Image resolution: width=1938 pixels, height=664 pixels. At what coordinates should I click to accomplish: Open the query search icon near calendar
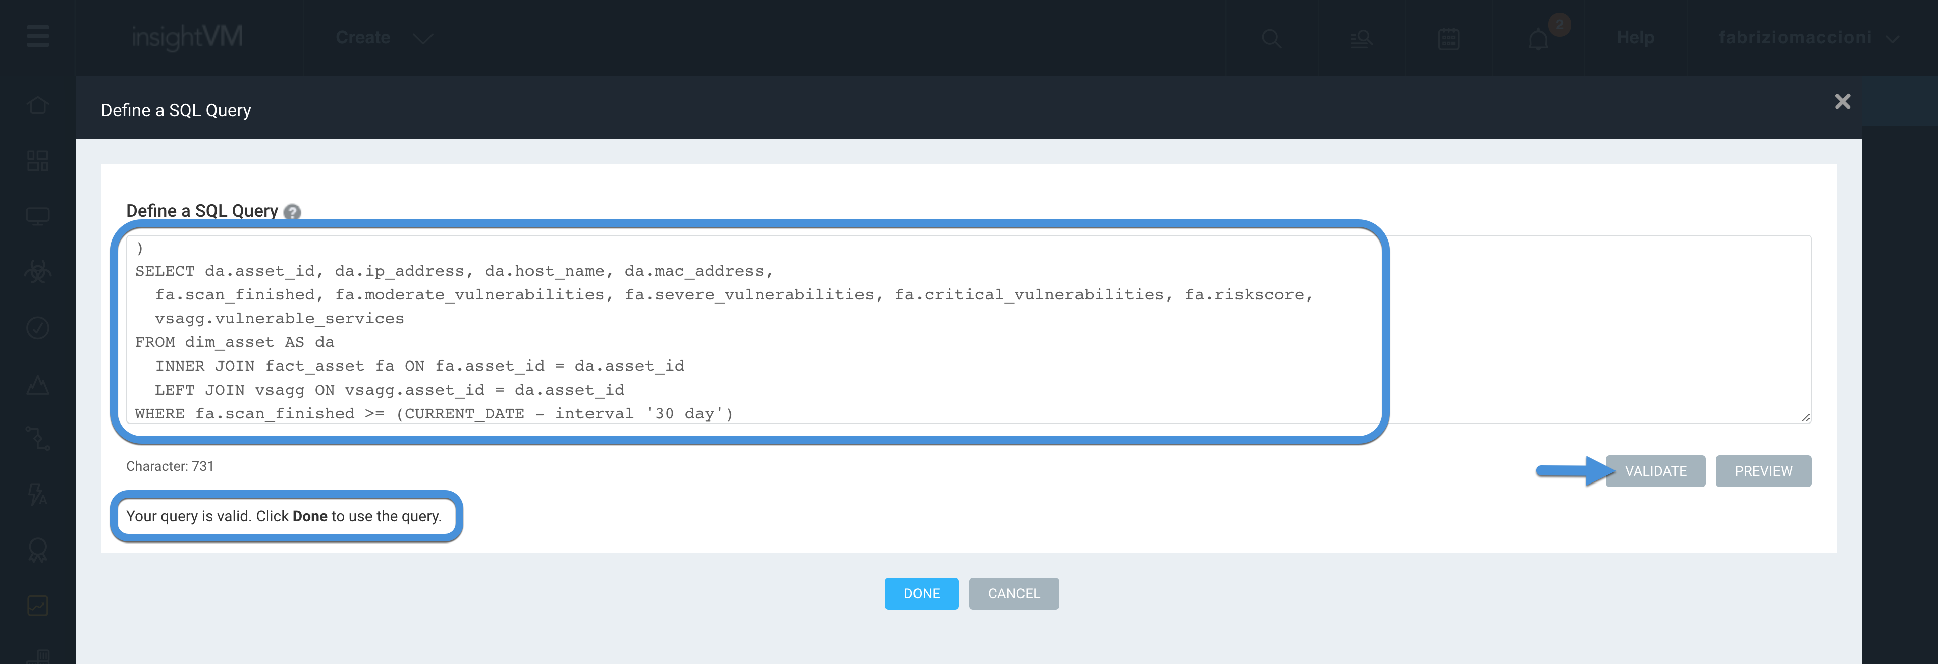[x=1362, y=39]
